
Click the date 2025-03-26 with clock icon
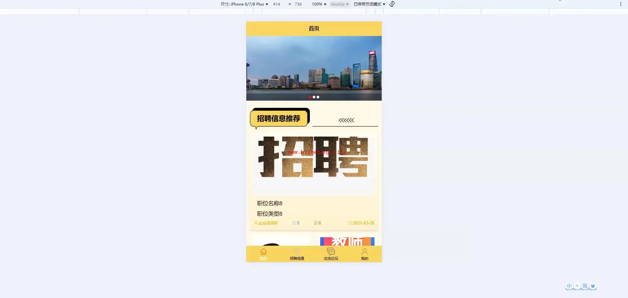pyautogui.click(x=361, y=223)
